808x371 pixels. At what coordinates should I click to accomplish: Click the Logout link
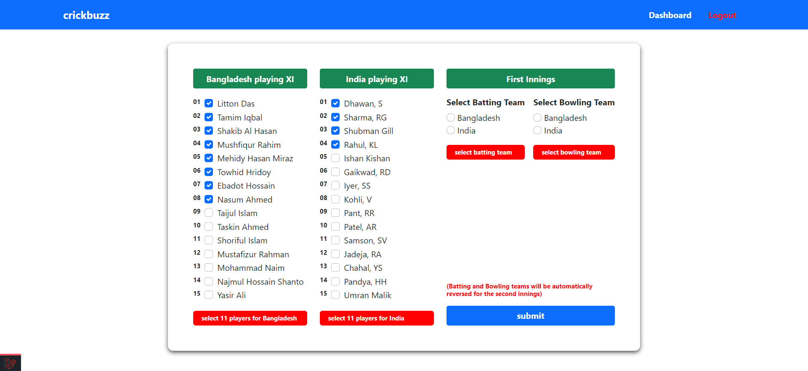(x=722, y=15)
